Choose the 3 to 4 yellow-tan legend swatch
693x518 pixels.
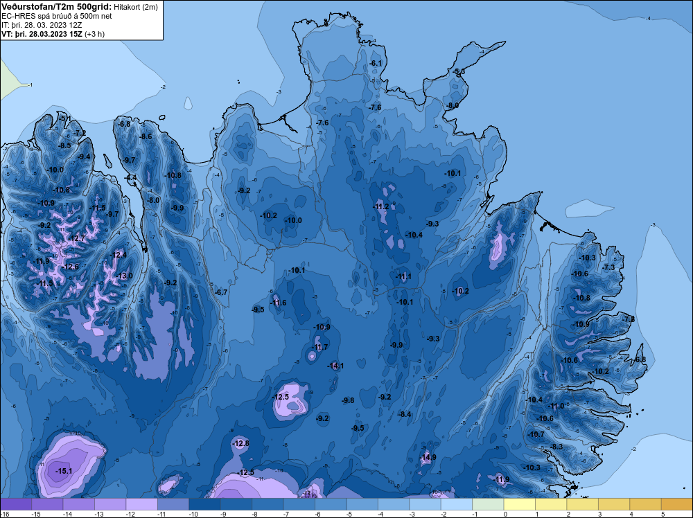(x=614, y=504)
